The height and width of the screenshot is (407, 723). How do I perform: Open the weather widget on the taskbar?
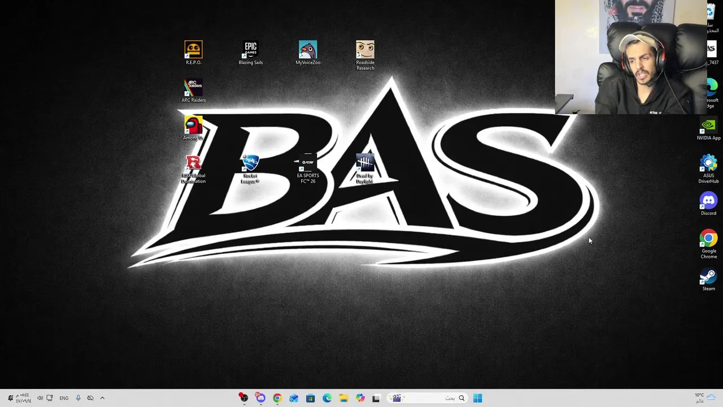pos(705,398)
